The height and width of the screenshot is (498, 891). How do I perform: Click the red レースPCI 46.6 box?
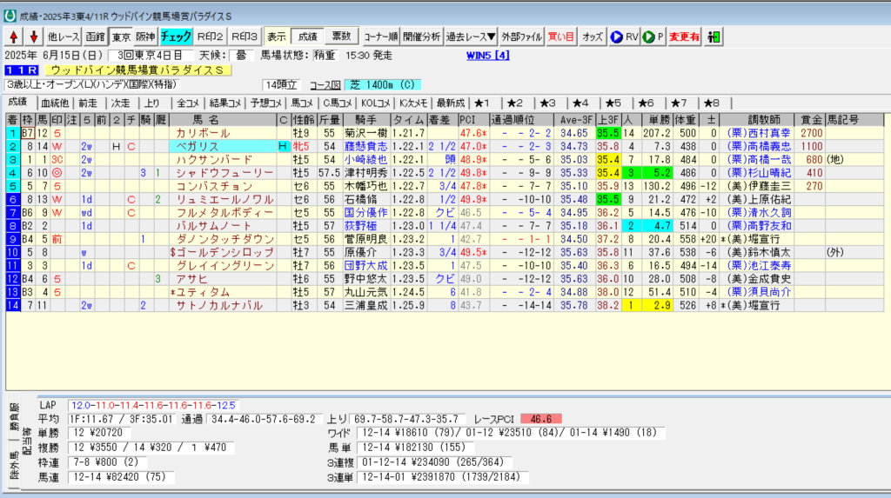coord(540,419)
